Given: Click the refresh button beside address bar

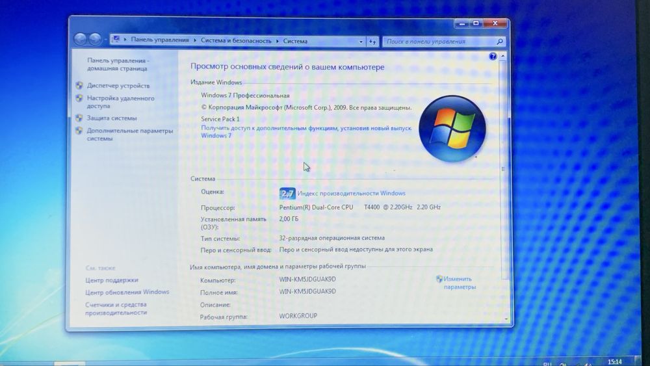Looking at the screenshot, I should coord(372,42).
